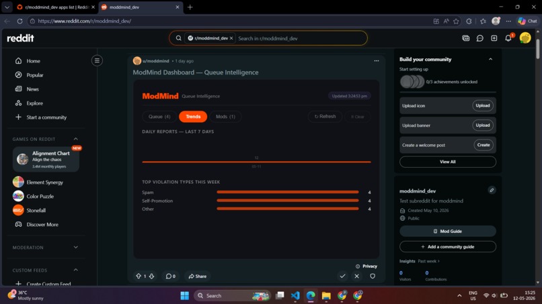Screen dimensions: 542x304
Task: Switch to Mods (1) tab
Action: [225, 117]
